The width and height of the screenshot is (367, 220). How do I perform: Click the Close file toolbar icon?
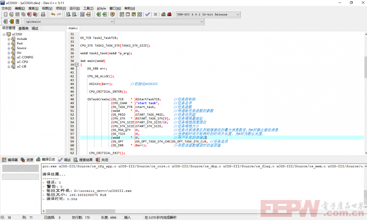click(x=29, y=15)
